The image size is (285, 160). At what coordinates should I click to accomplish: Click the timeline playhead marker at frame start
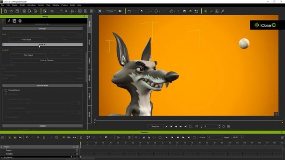click(x=81, y=143)
